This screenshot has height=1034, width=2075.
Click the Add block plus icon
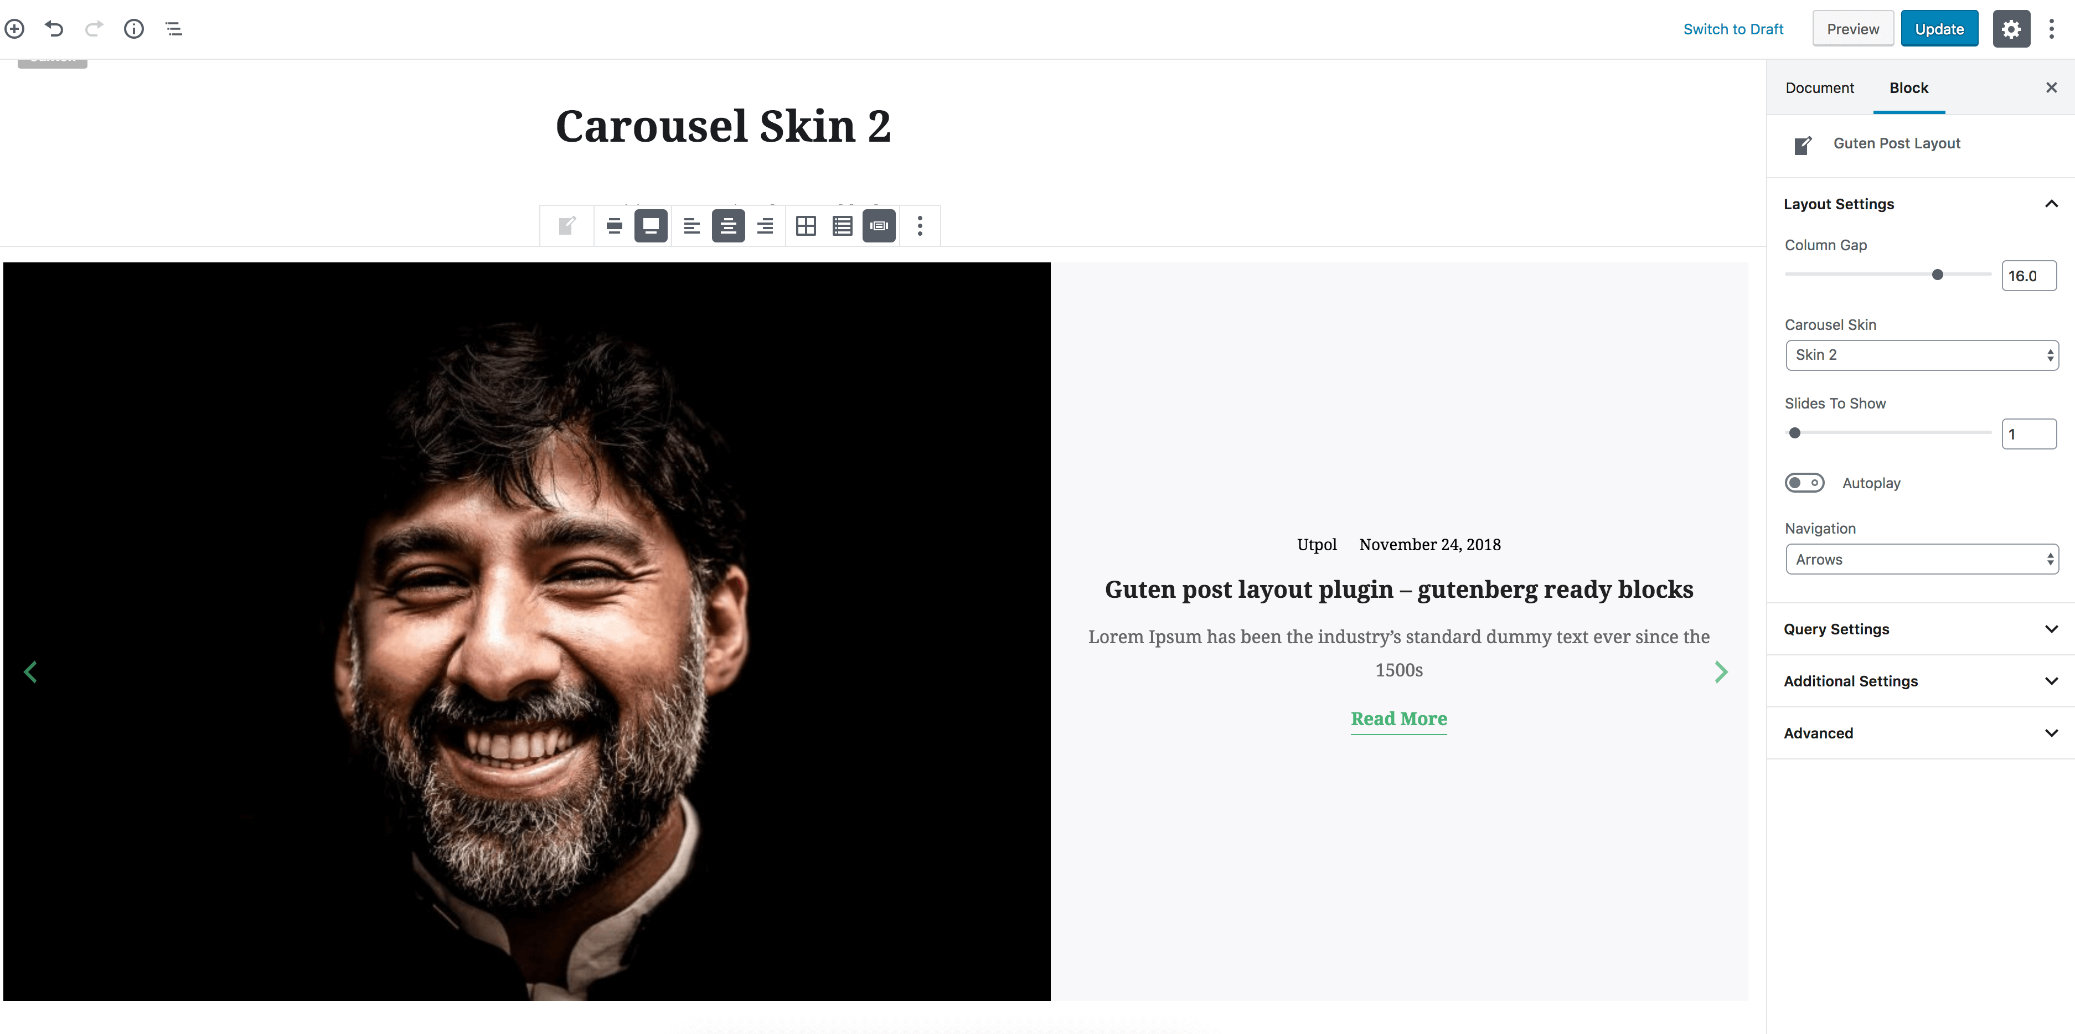[x=14, y=29]
